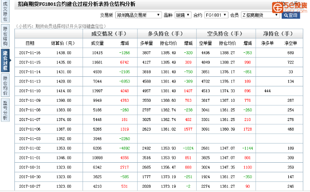This screenshot has height=192, width=310.
Task: Click the 查询 search button
Action: 291,15
